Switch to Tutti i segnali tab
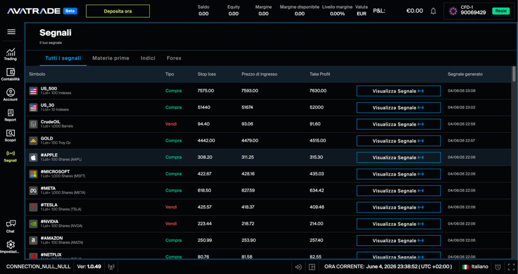The image size is (518, 274). click(63, 58)
